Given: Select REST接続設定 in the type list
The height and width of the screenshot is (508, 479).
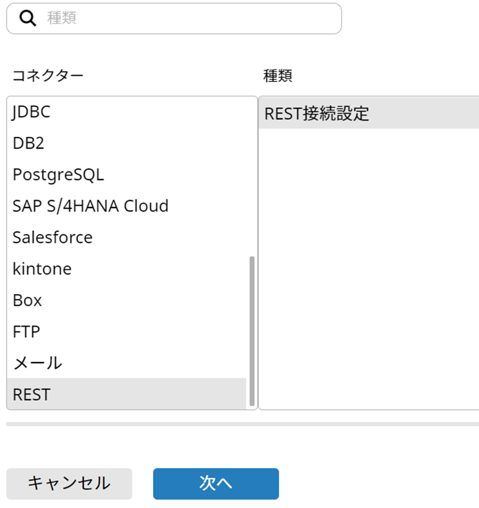Looking at the screenshot, I should click(x=317, y=113).
